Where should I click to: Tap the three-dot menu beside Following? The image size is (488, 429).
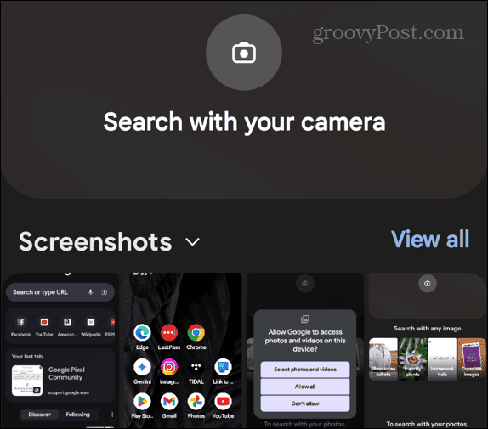[112, 415]
